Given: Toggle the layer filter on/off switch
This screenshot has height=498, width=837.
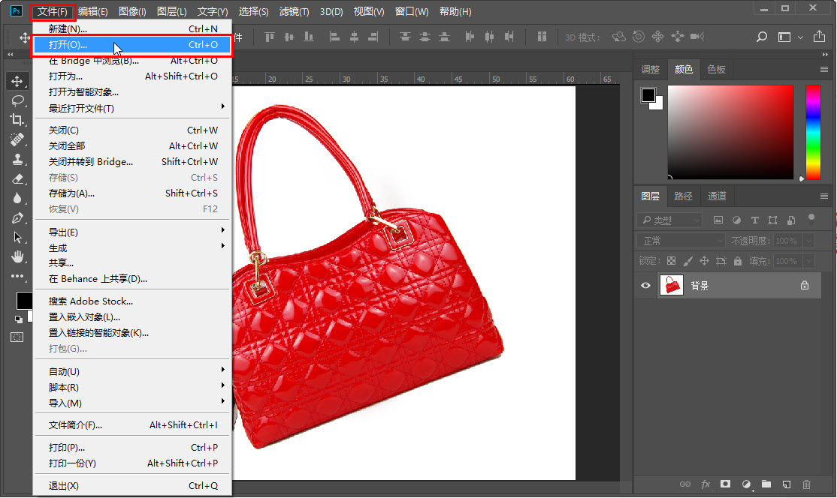Looking at the screenshot, I should 811,218.
